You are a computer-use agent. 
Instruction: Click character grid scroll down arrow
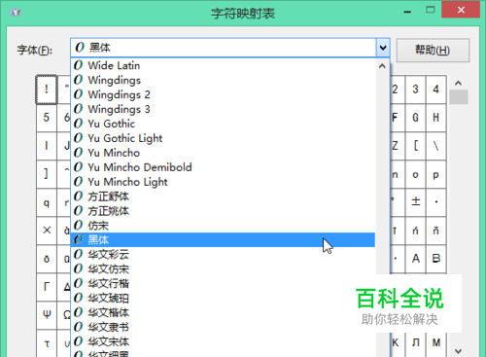(458, 351)
